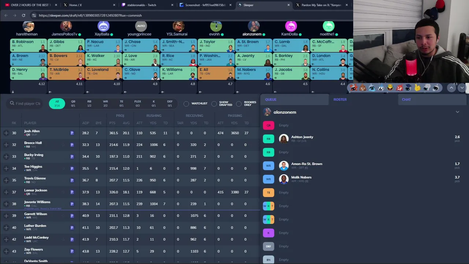Open Bucky Irving's player notes icon
Image resolution: width=469 pixels, height=264 pixels.
point(72,157)
